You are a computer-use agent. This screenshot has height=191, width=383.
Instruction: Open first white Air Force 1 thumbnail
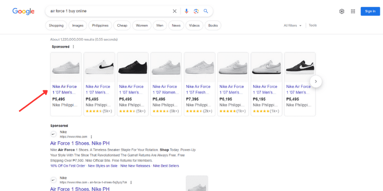click(x=66, y=67)
